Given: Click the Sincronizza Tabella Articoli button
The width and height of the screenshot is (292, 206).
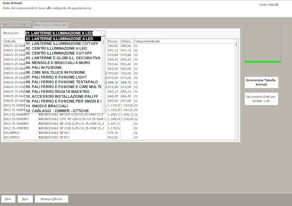Looking at the screenshot, I should point(261,82).
